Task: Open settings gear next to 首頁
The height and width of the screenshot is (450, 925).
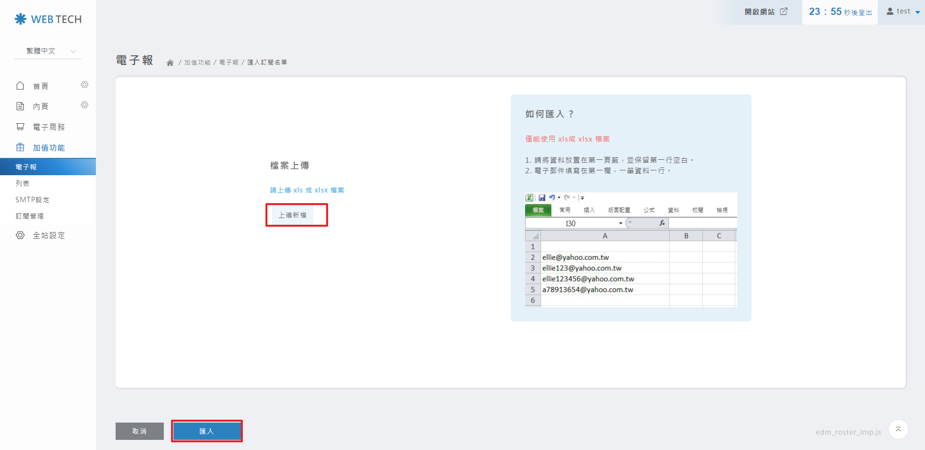Action: coord(85,85)
